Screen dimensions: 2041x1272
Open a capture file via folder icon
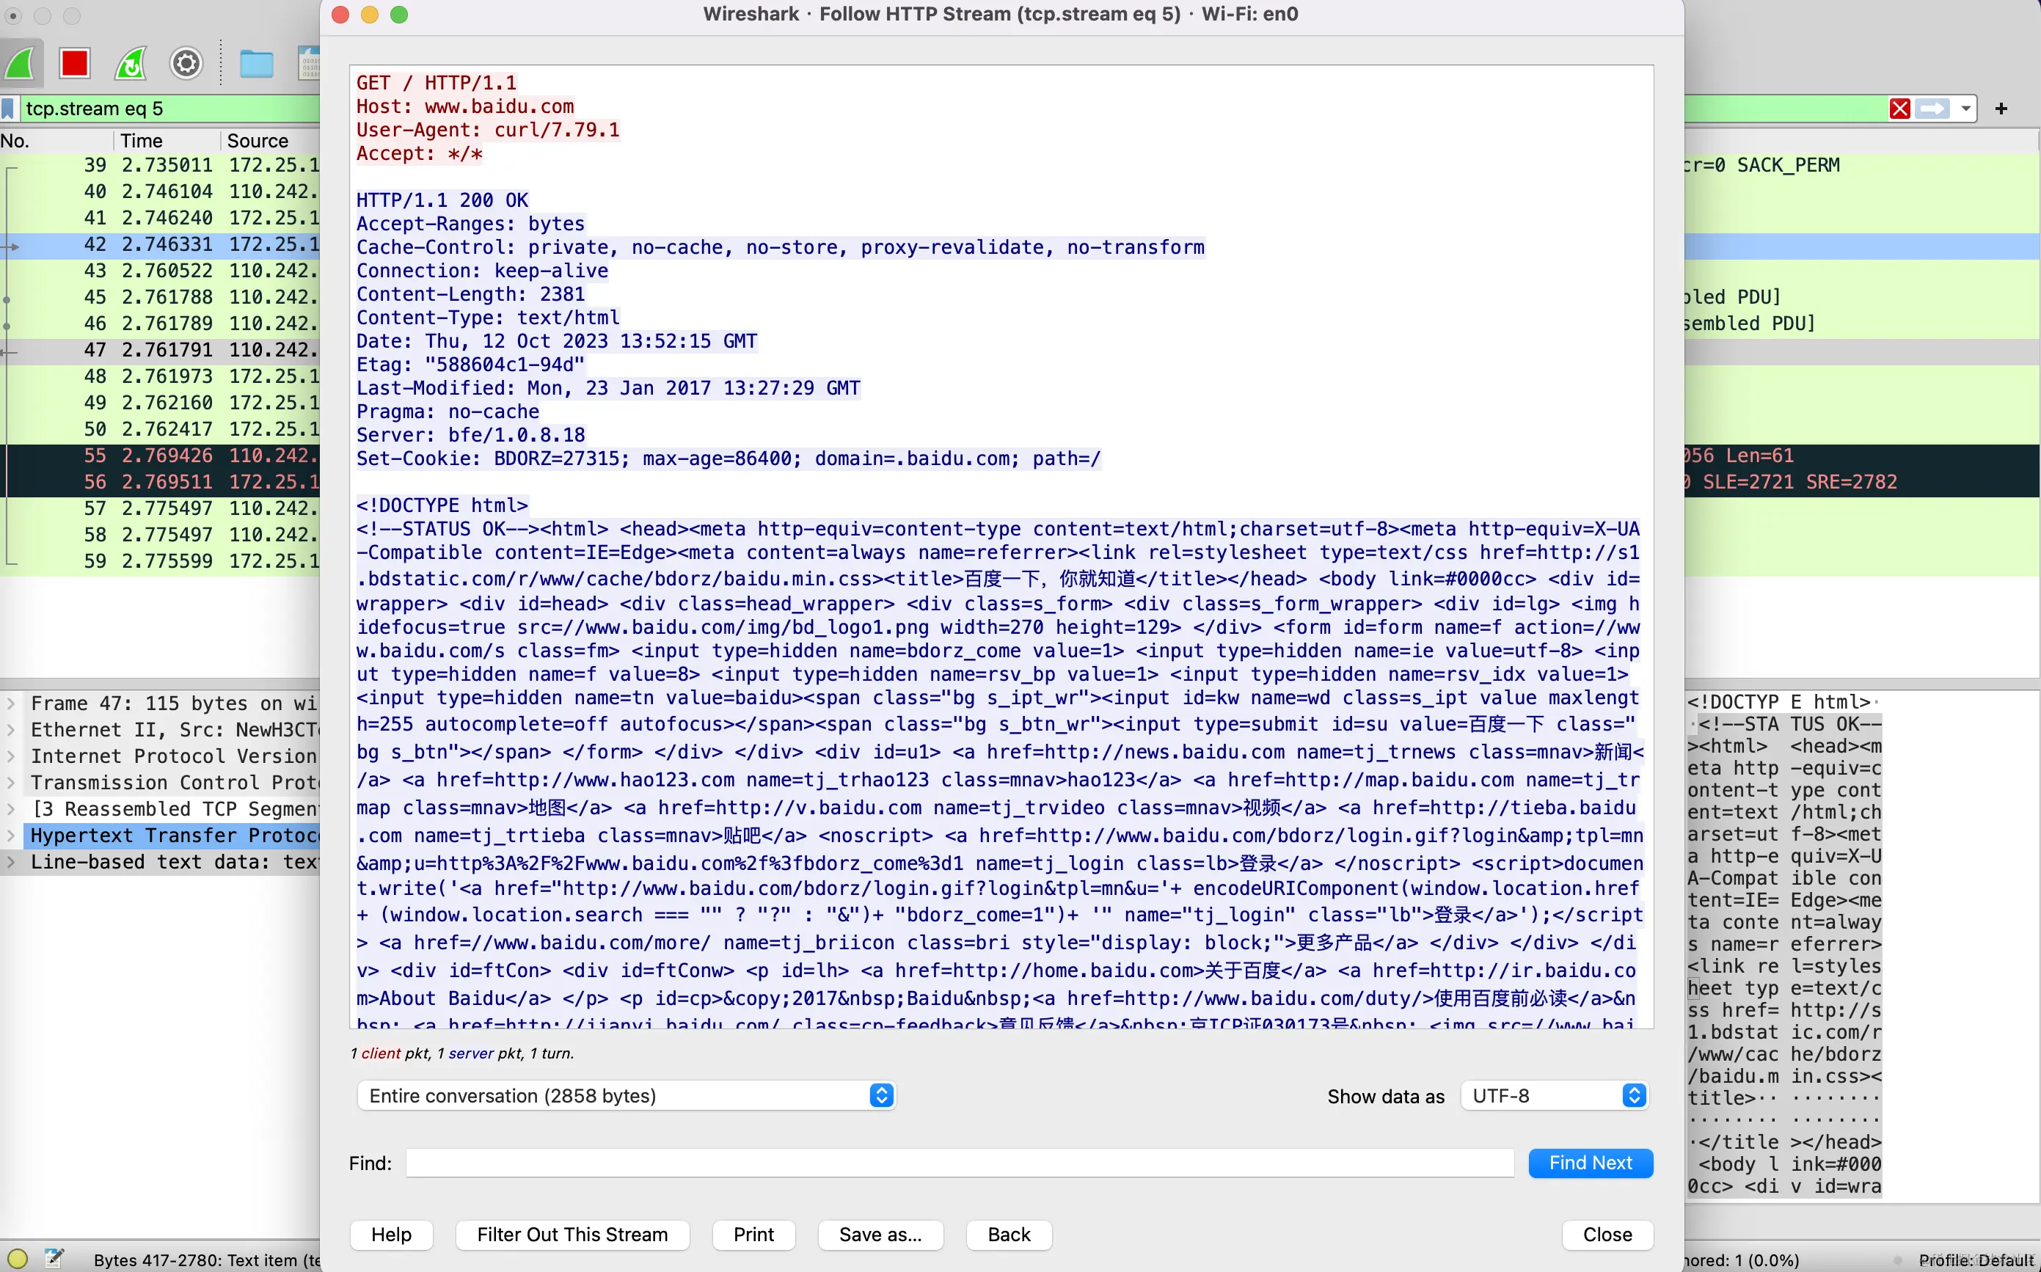pos(256,63)
